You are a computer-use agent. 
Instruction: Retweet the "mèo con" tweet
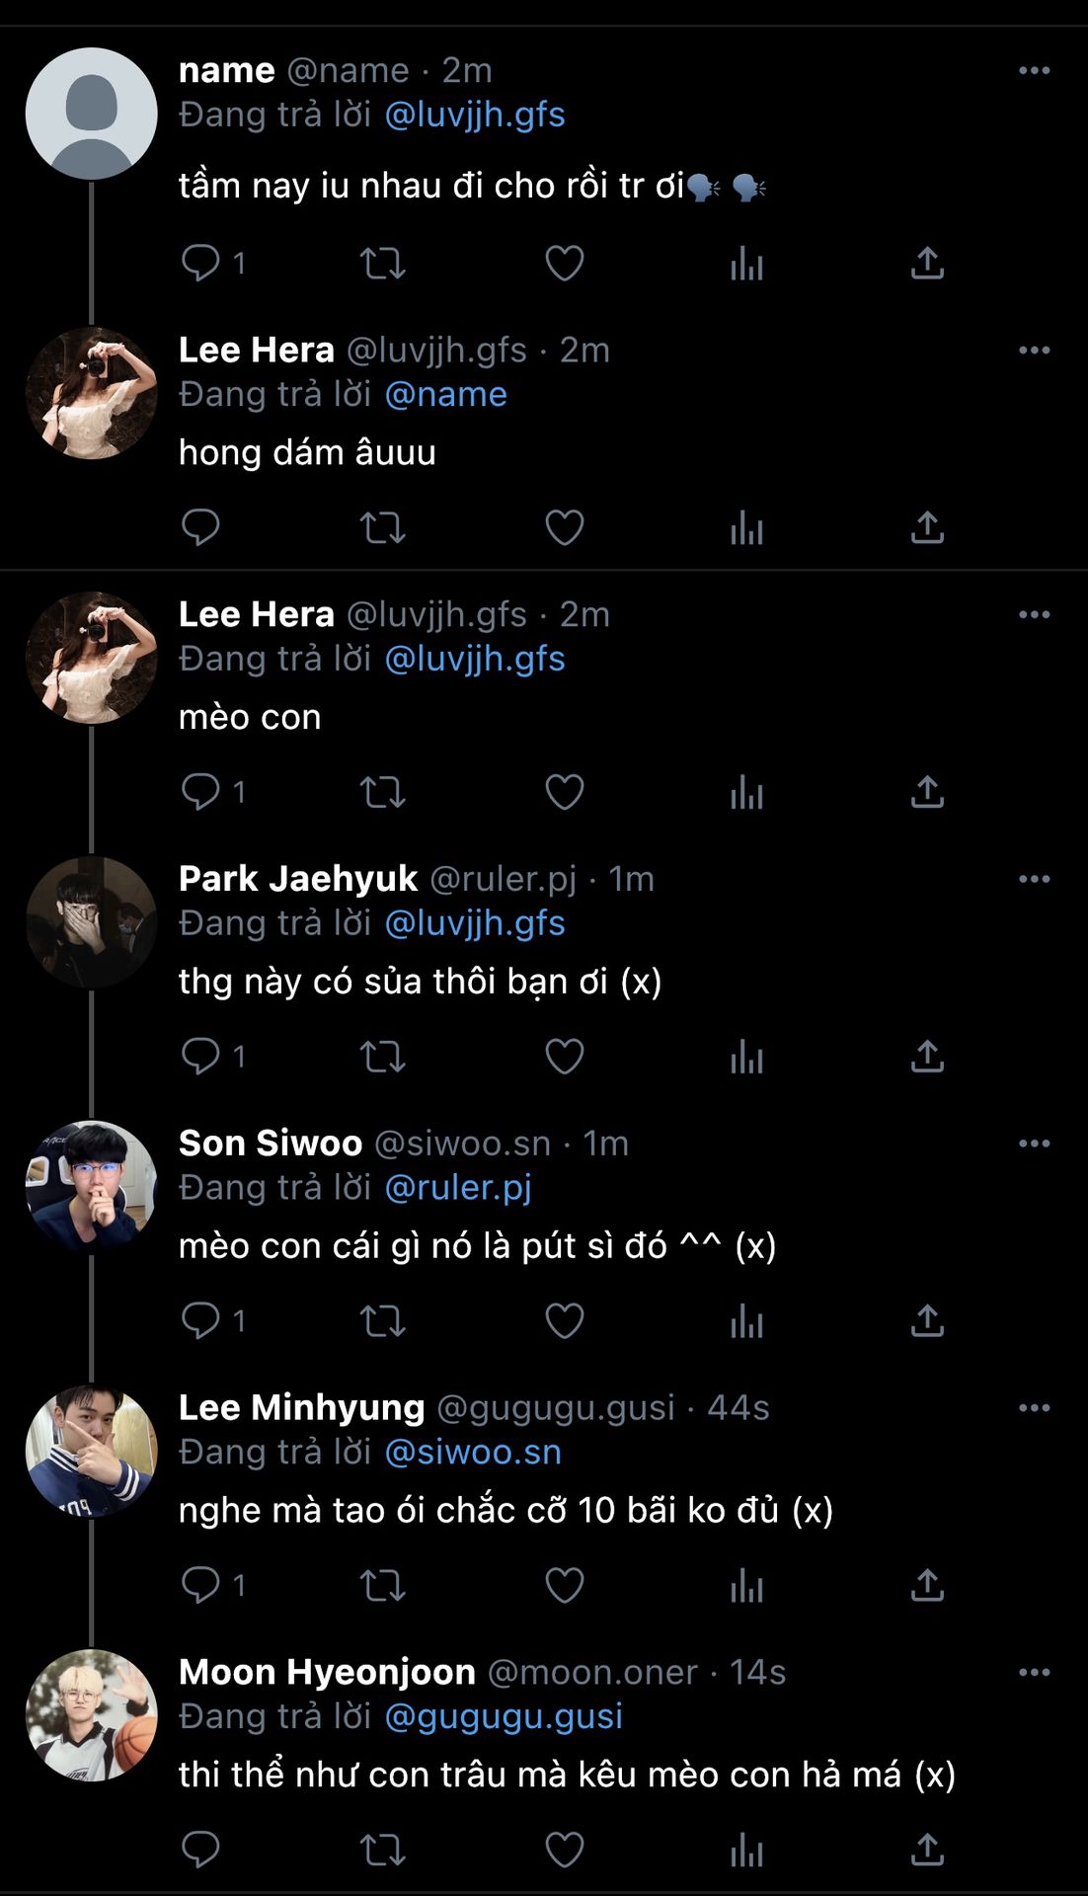pyautogui.click(x=382, y=792)
